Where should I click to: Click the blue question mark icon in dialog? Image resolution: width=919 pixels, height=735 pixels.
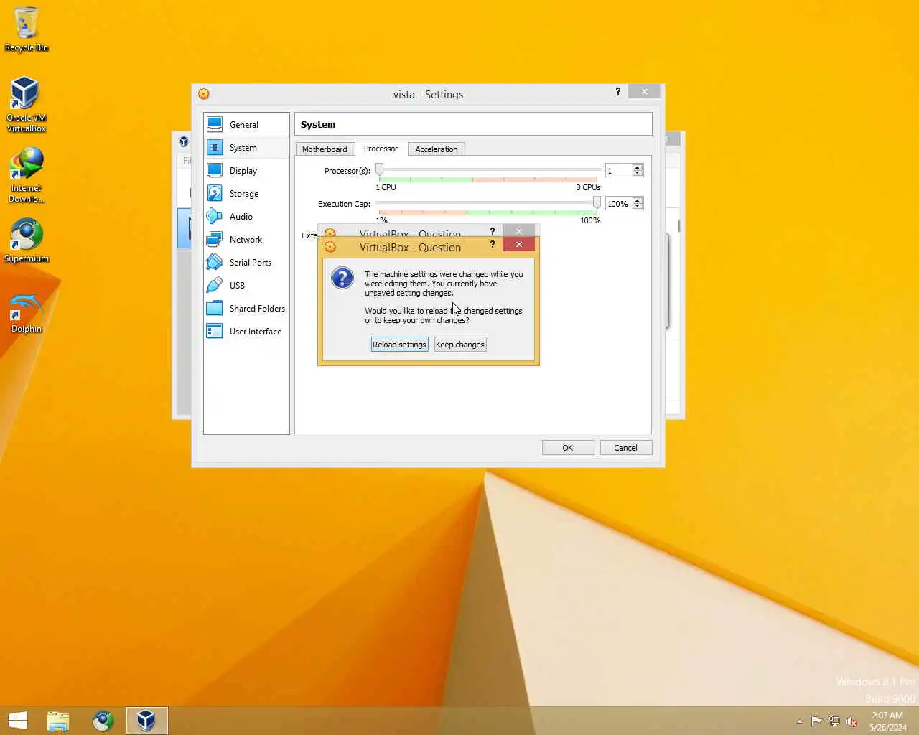click(x=342, y=278)
